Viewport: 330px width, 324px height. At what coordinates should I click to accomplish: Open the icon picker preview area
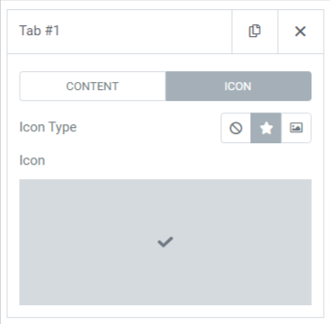click(x=165, y=242)
